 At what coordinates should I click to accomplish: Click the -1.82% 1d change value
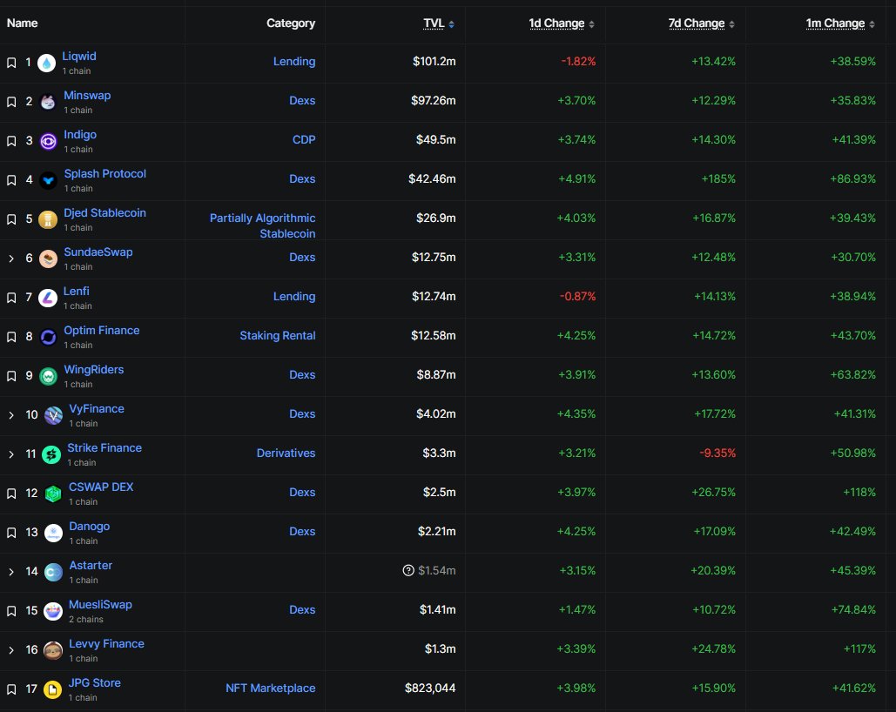pyautogui.click(x=578, y=61)
